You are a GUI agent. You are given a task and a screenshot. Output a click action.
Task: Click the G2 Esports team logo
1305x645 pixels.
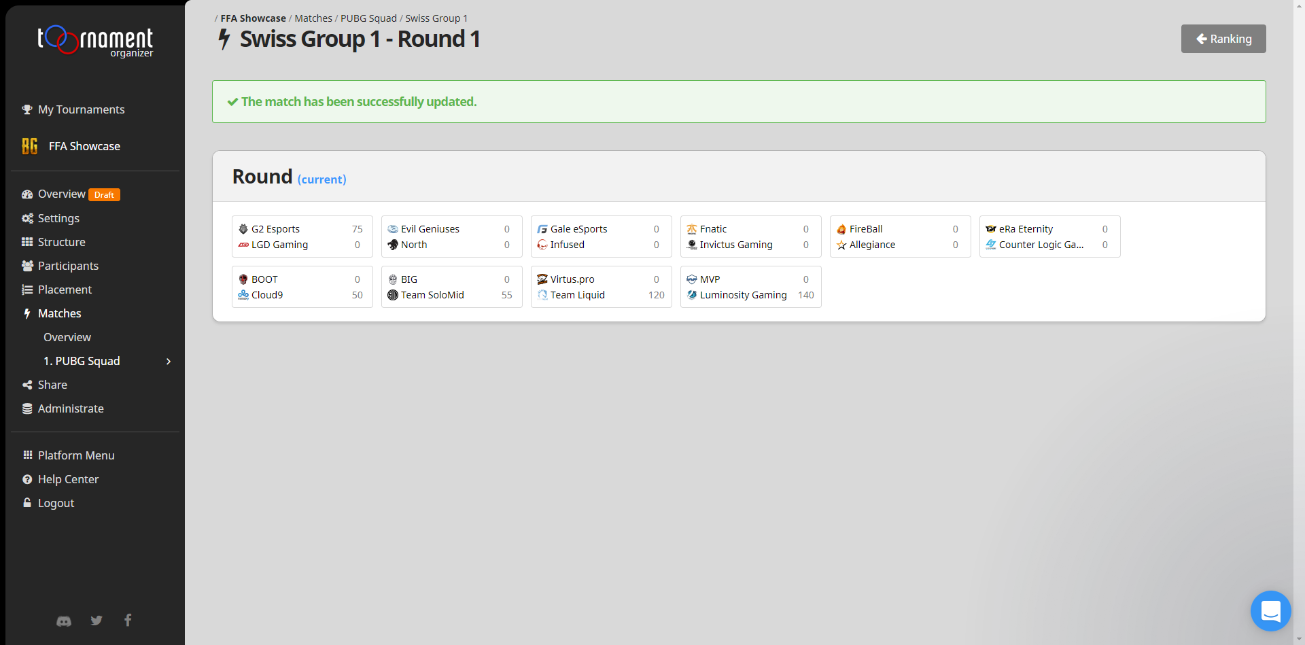tap(243, 229)
